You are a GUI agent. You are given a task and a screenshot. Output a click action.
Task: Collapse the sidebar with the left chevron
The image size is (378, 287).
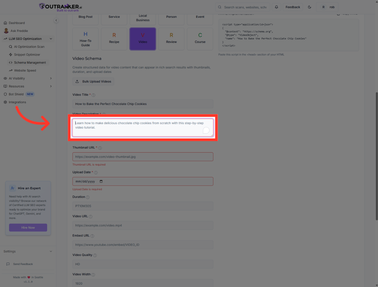point(56,20)
